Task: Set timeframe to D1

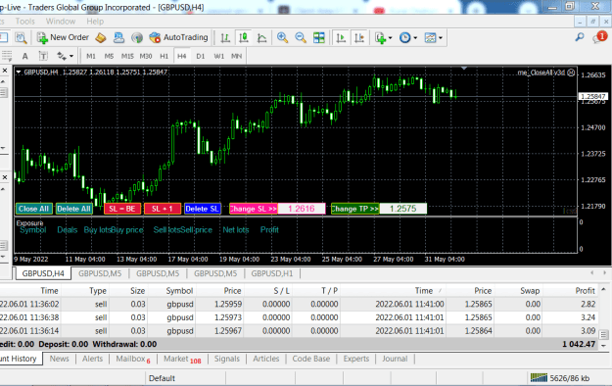Action: click(x=200, y=56)
